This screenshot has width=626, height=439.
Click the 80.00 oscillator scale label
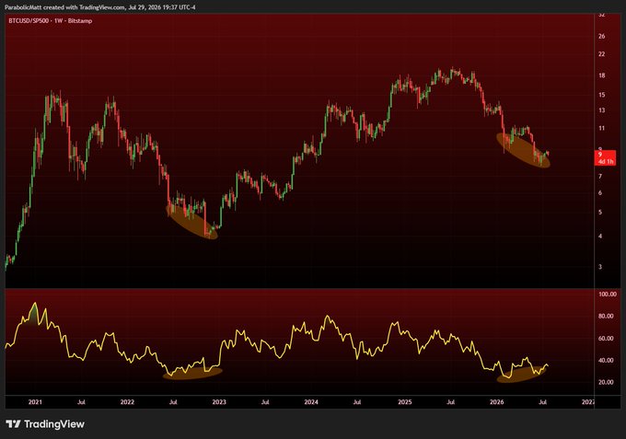point(606,316)
